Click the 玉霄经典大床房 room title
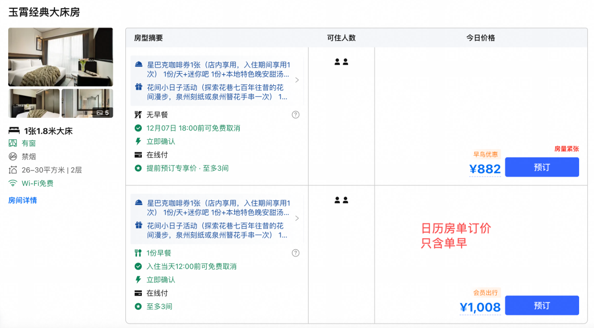 (x=44, y=12)
